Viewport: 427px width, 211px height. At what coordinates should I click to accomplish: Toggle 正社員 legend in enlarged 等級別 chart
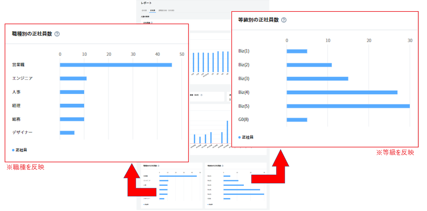point(246,137)
